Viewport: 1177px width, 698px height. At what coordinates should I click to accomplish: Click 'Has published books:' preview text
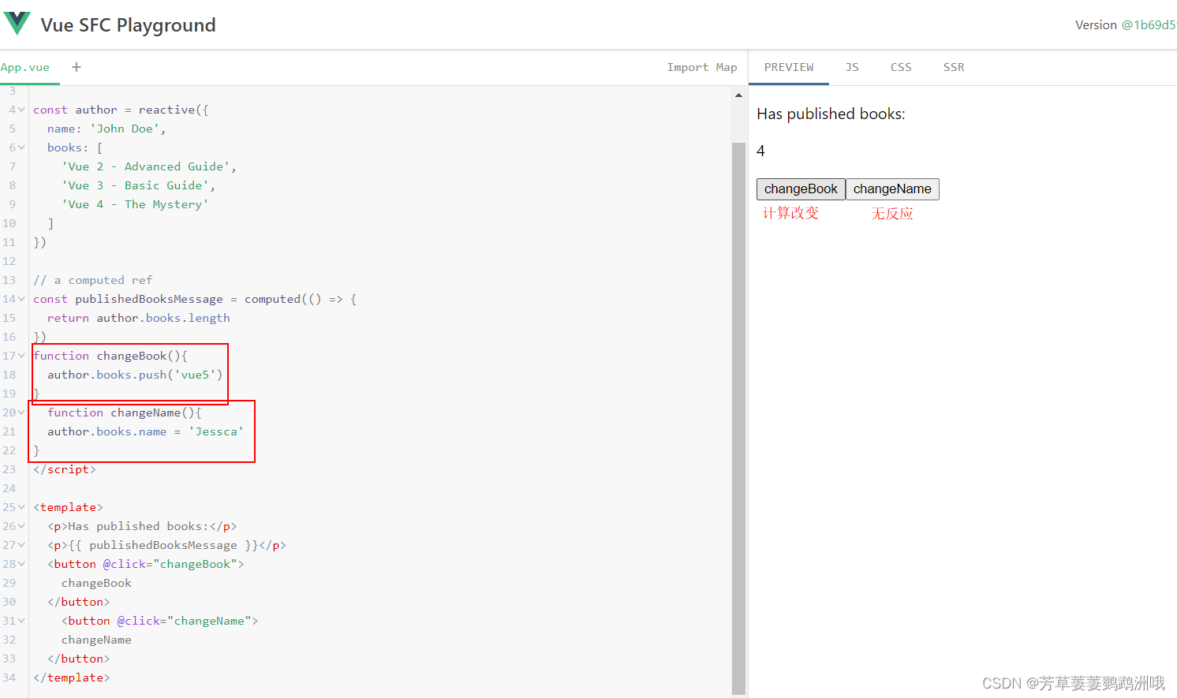pos(831,114)
